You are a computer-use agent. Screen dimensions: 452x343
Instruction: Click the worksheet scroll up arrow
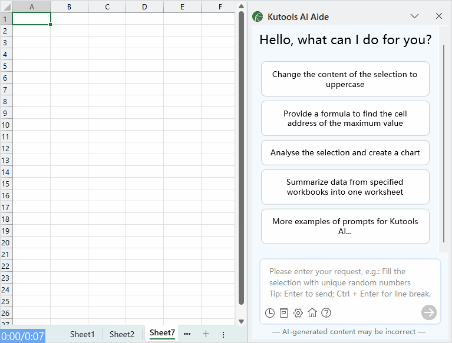(x=241, y=6)
